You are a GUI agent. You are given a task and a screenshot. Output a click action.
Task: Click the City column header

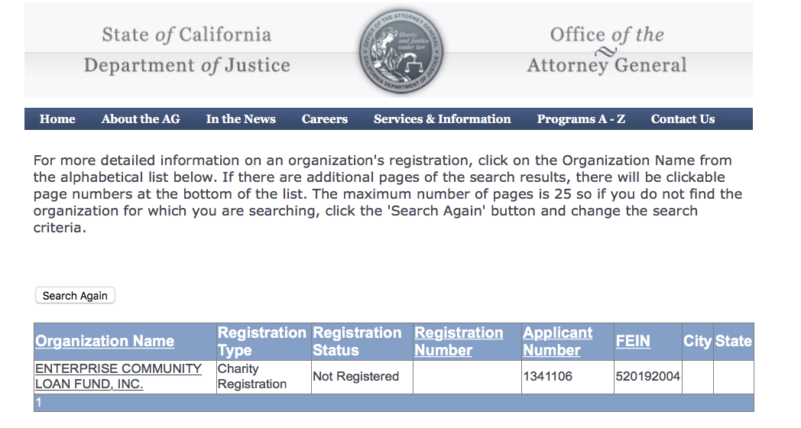(x=697, y=342)
